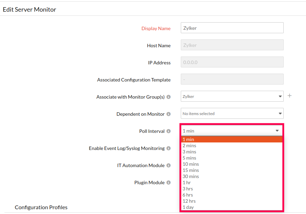Click info icon next to Plugin Module

point(169,182)
